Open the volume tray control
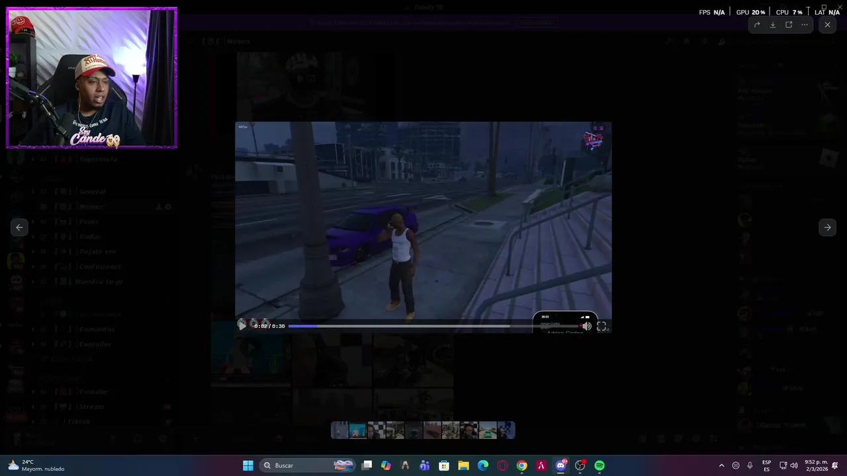 tap(794, 465)
